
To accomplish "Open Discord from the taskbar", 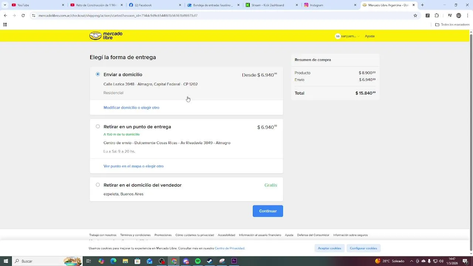I will point(186,261).
